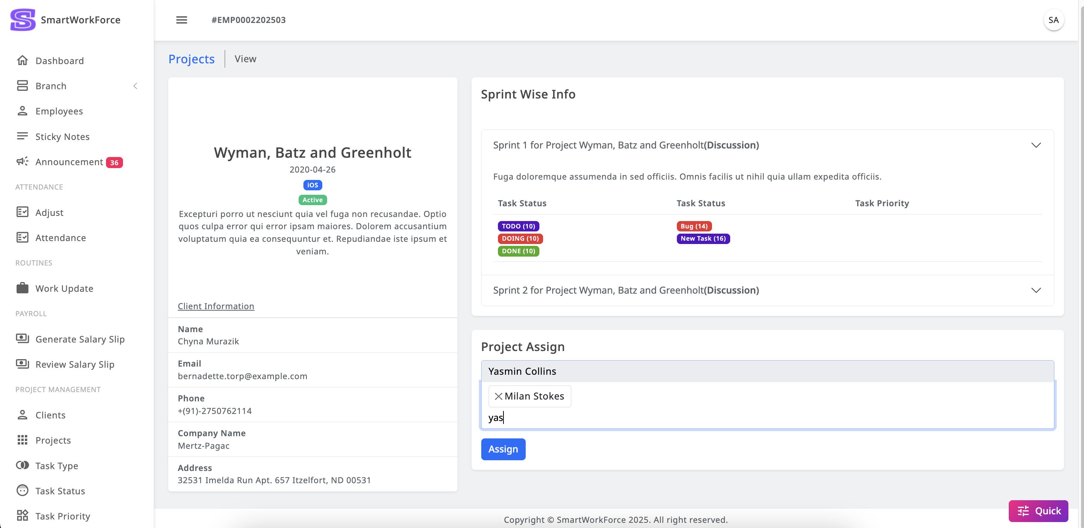Expand Sprint 2 accordion chevron
Screen dimensions: 1084x528
1036,290
